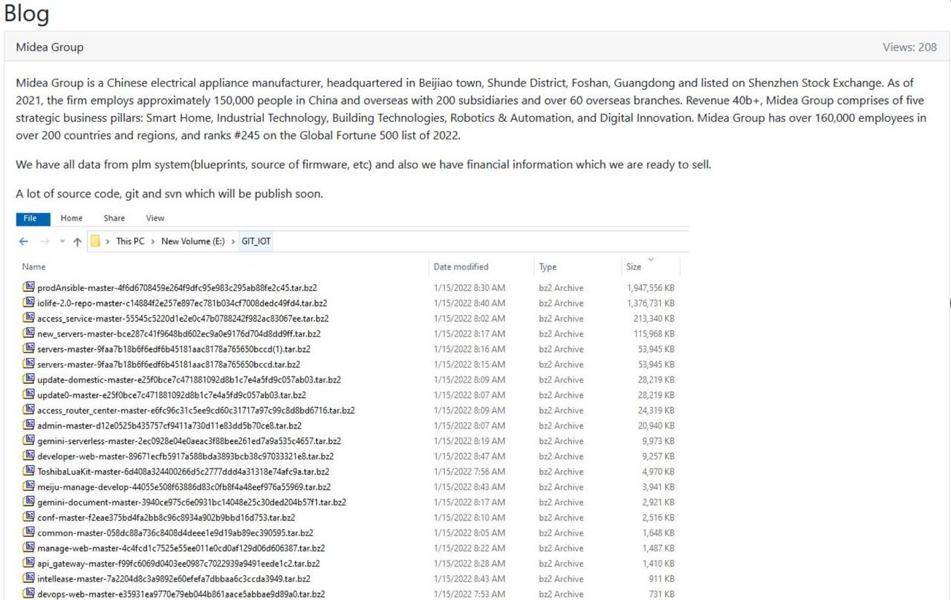Click the access_router_center-master archive icon
This screenshot has width=951, height=600.
point(29,410)
